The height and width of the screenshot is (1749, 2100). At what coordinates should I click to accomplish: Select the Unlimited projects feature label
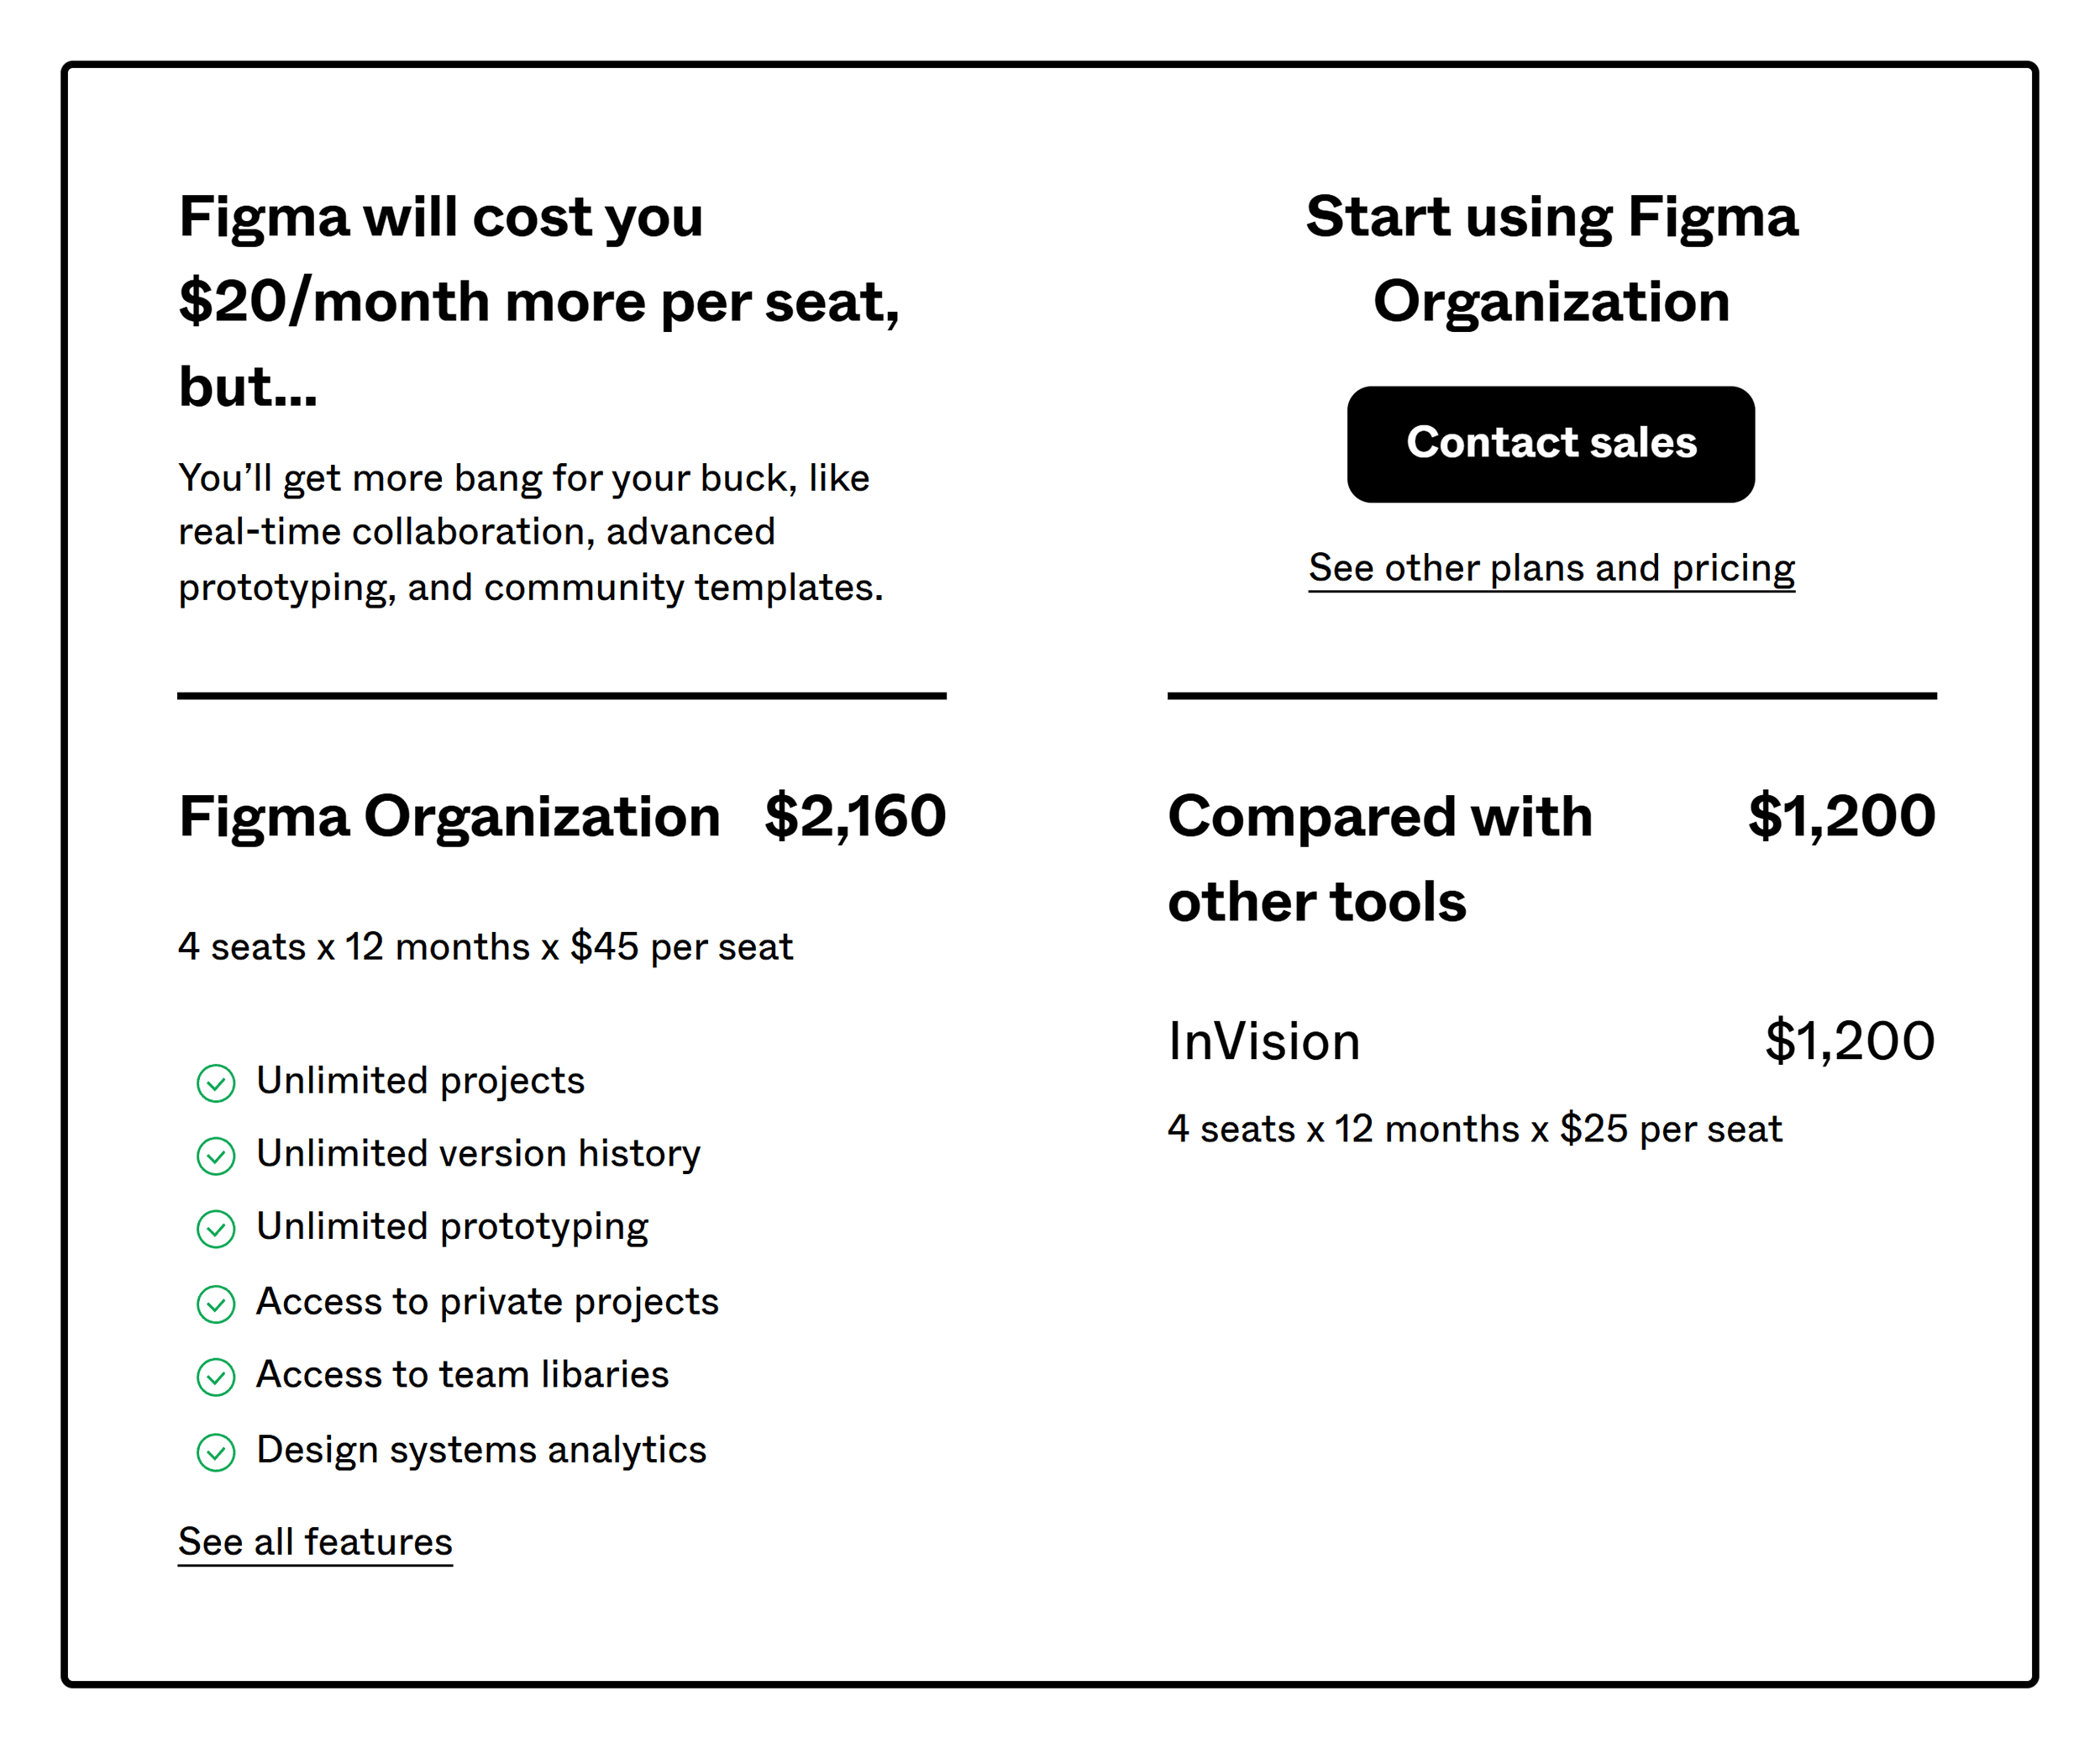click(421, 1081)
